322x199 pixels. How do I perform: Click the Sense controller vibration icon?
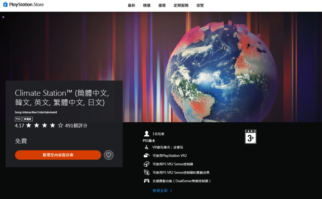(x=146, y=172)
